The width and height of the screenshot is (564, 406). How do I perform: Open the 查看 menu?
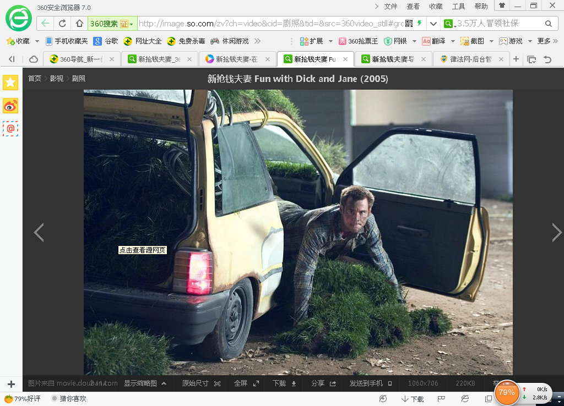pyautogui.click(x=413, y=7)
